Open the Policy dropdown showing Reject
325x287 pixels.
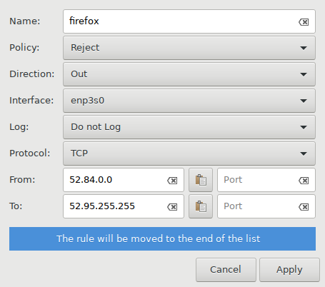[x=189, y=48]
